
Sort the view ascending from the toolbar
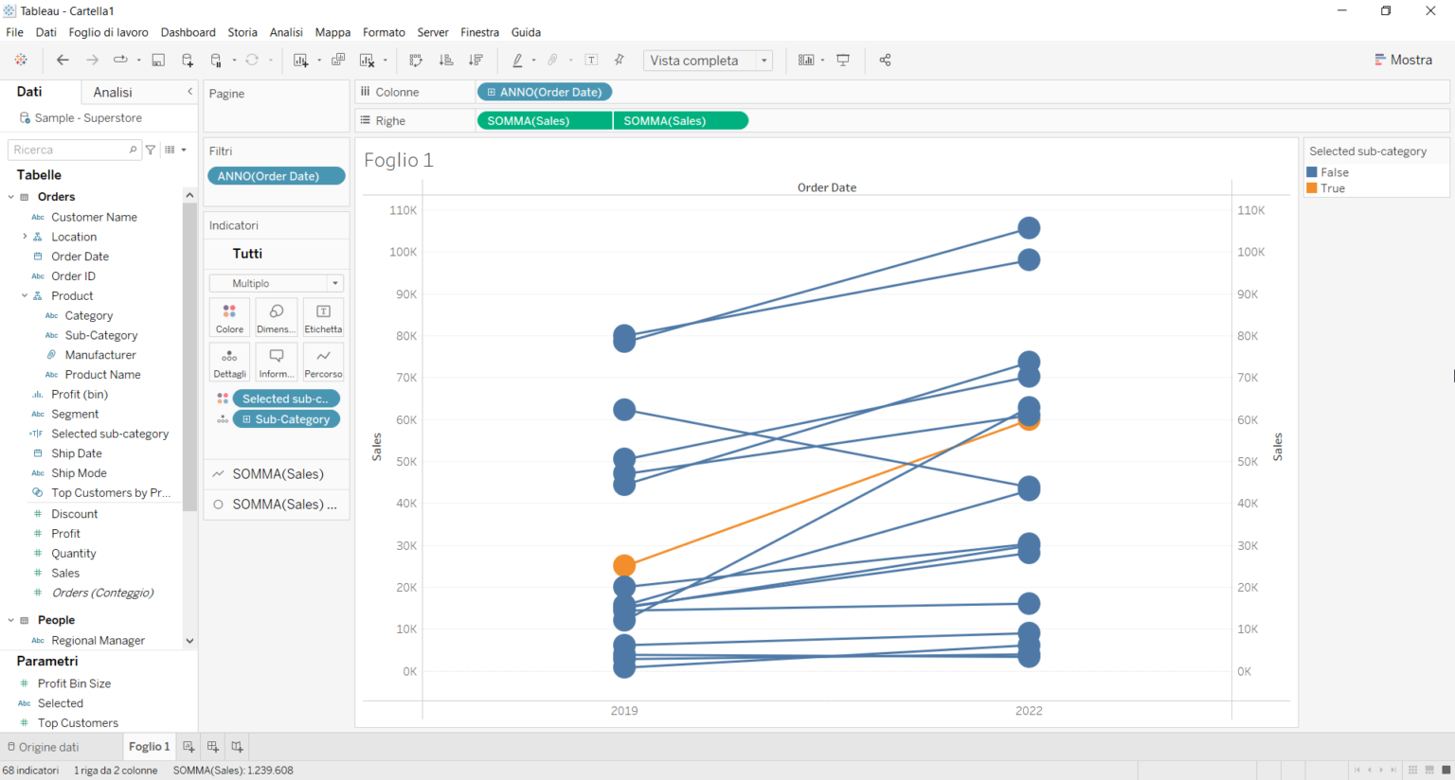point(446,60)
